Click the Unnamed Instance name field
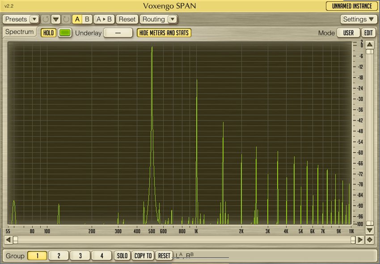 coord(351,6)
